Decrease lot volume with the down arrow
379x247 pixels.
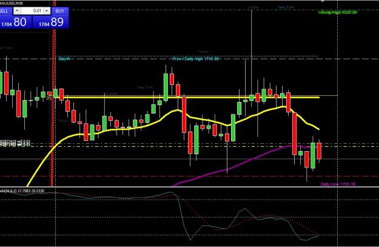[17, 11]
